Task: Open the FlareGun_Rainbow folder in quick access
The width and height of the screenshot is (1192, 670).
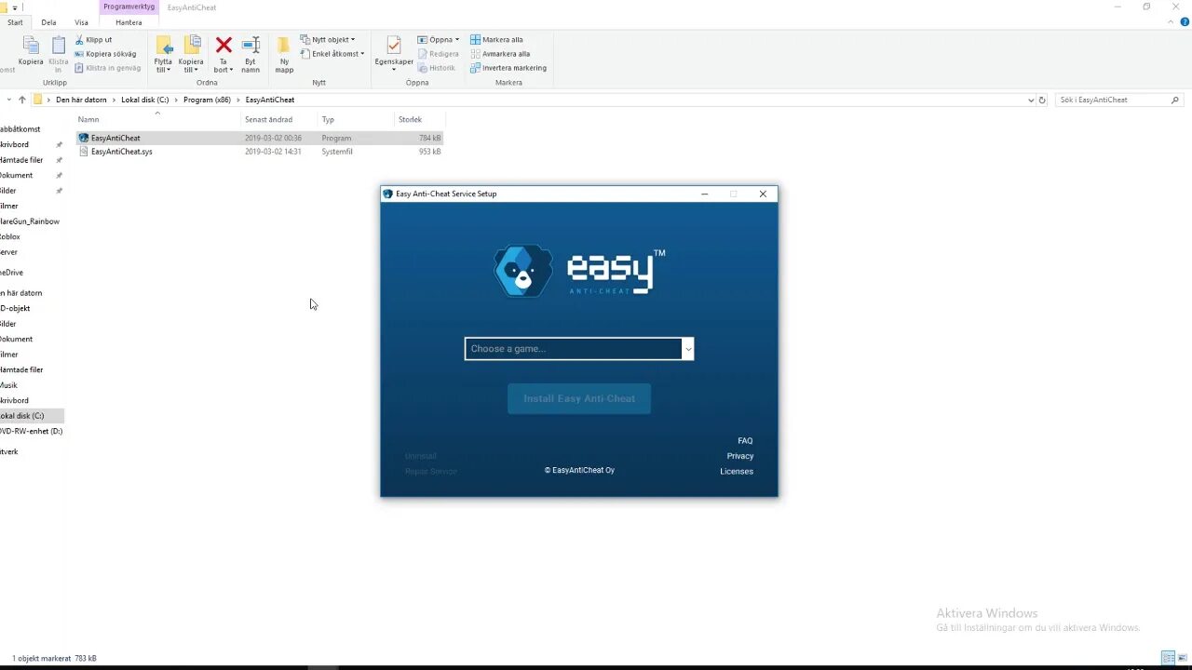Action: coord(30,221)
